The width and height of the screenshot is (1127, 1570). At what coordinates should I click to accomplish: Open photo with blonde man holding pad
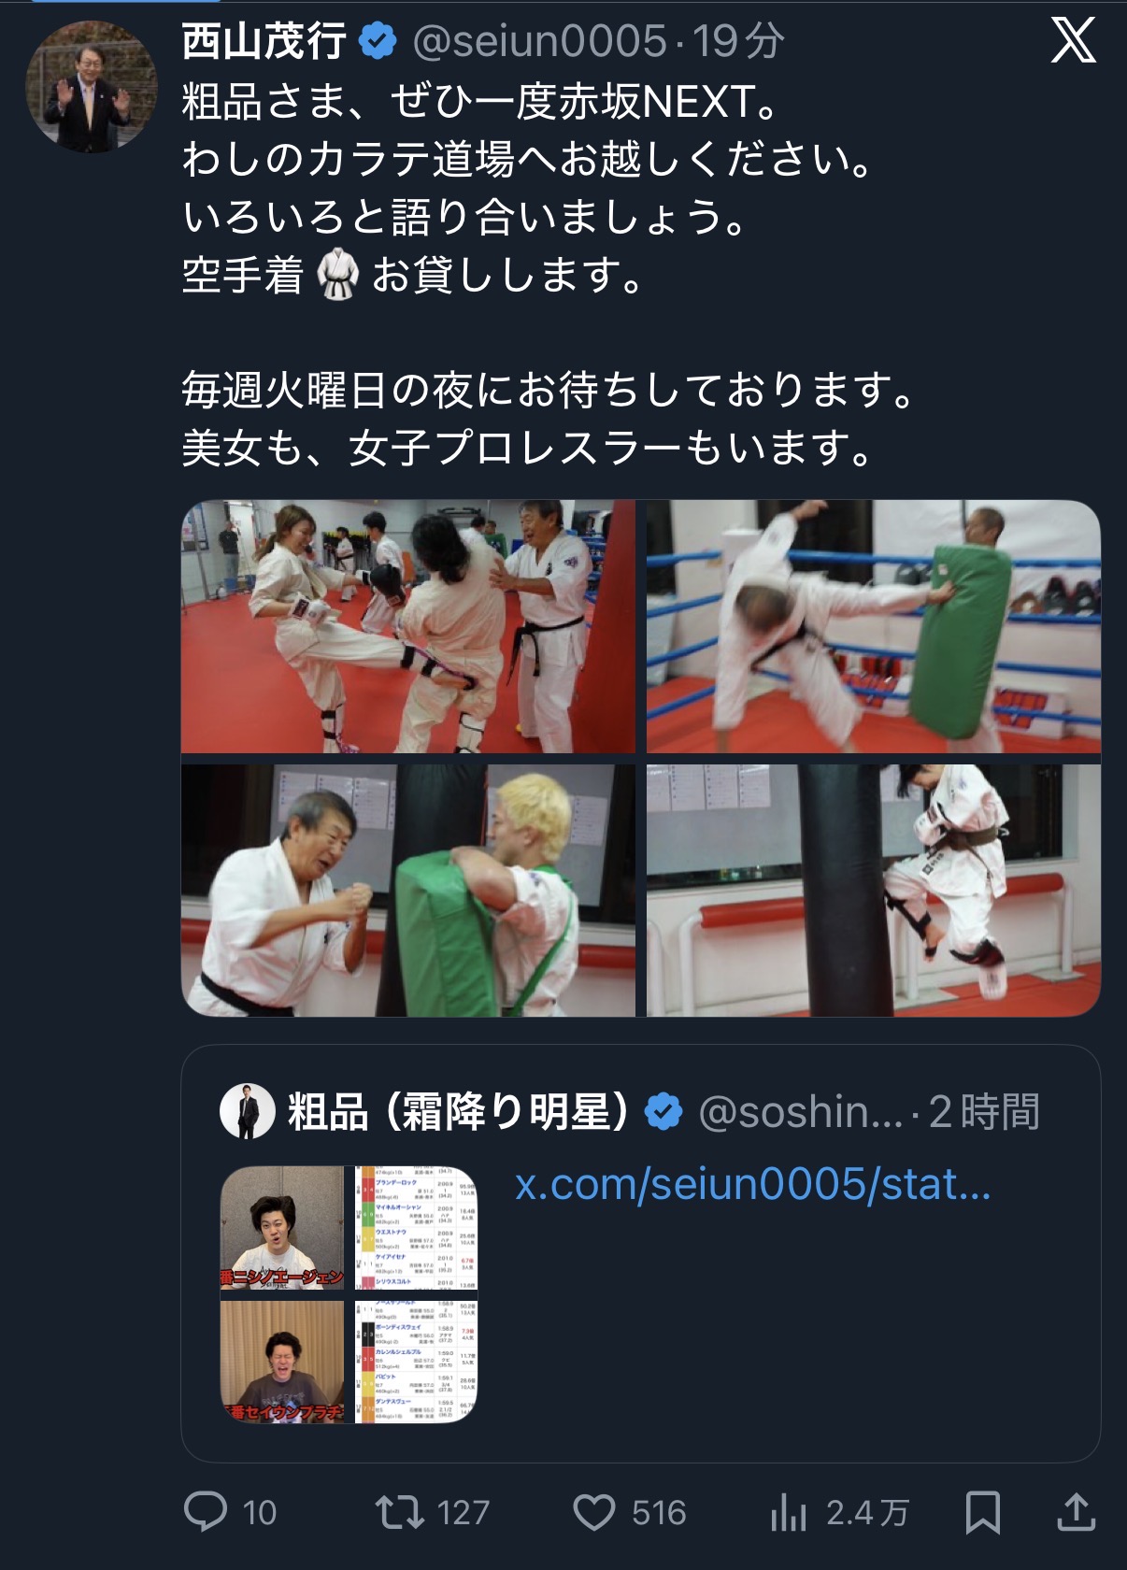point(407,891)
